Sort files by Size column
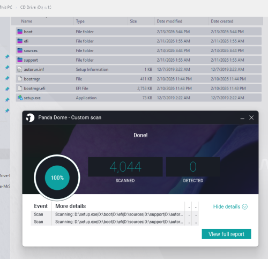Image resolution: width=268 pixels, height=259 pixels. point(141,21)
